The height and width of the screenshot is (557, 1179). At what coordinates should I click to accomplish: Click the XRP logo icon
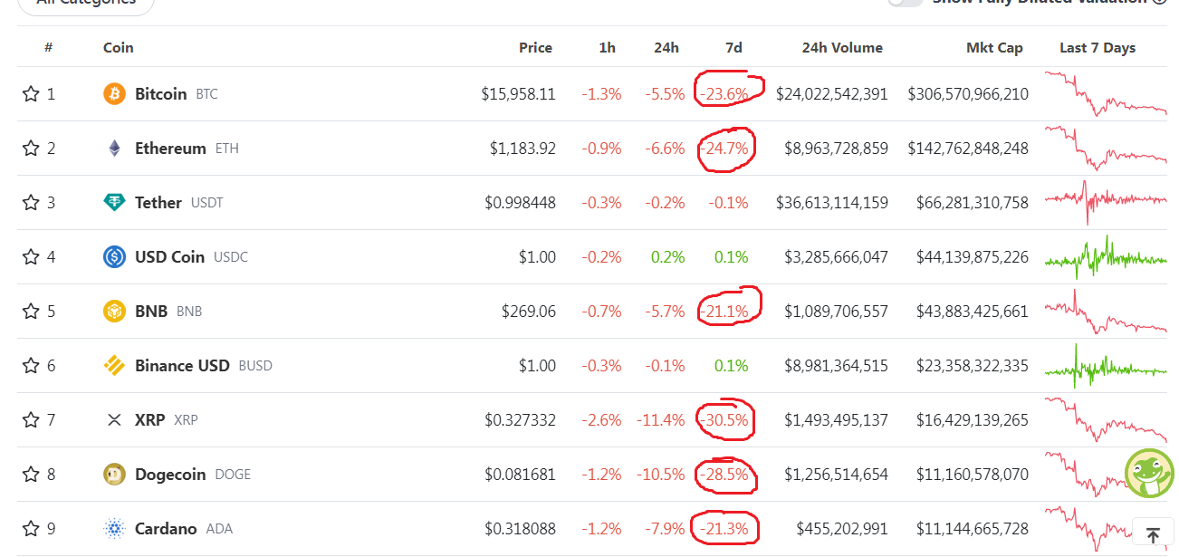[x=114, y=420]
